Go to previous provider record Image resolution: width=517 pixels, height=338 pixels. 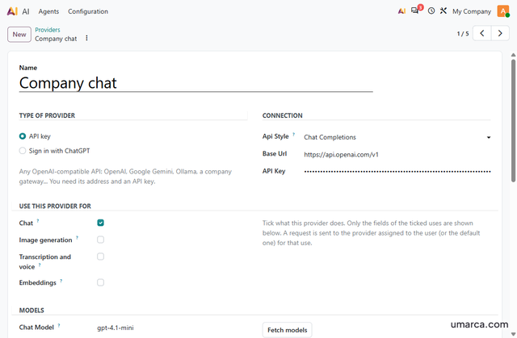[482, 33]
